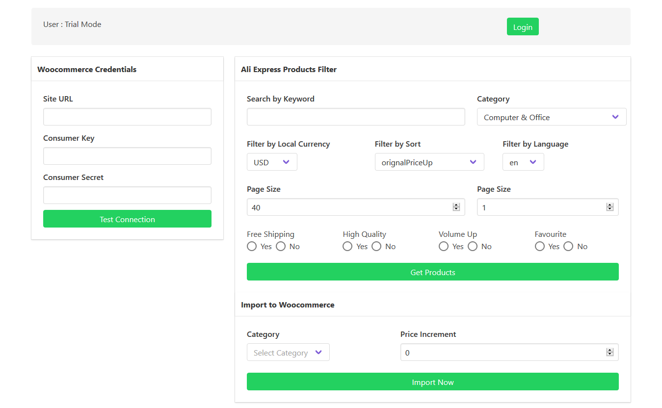Click the Filter by Local Currency label
662x408 pixels.
pyautogui.click(x=288, y=144)
